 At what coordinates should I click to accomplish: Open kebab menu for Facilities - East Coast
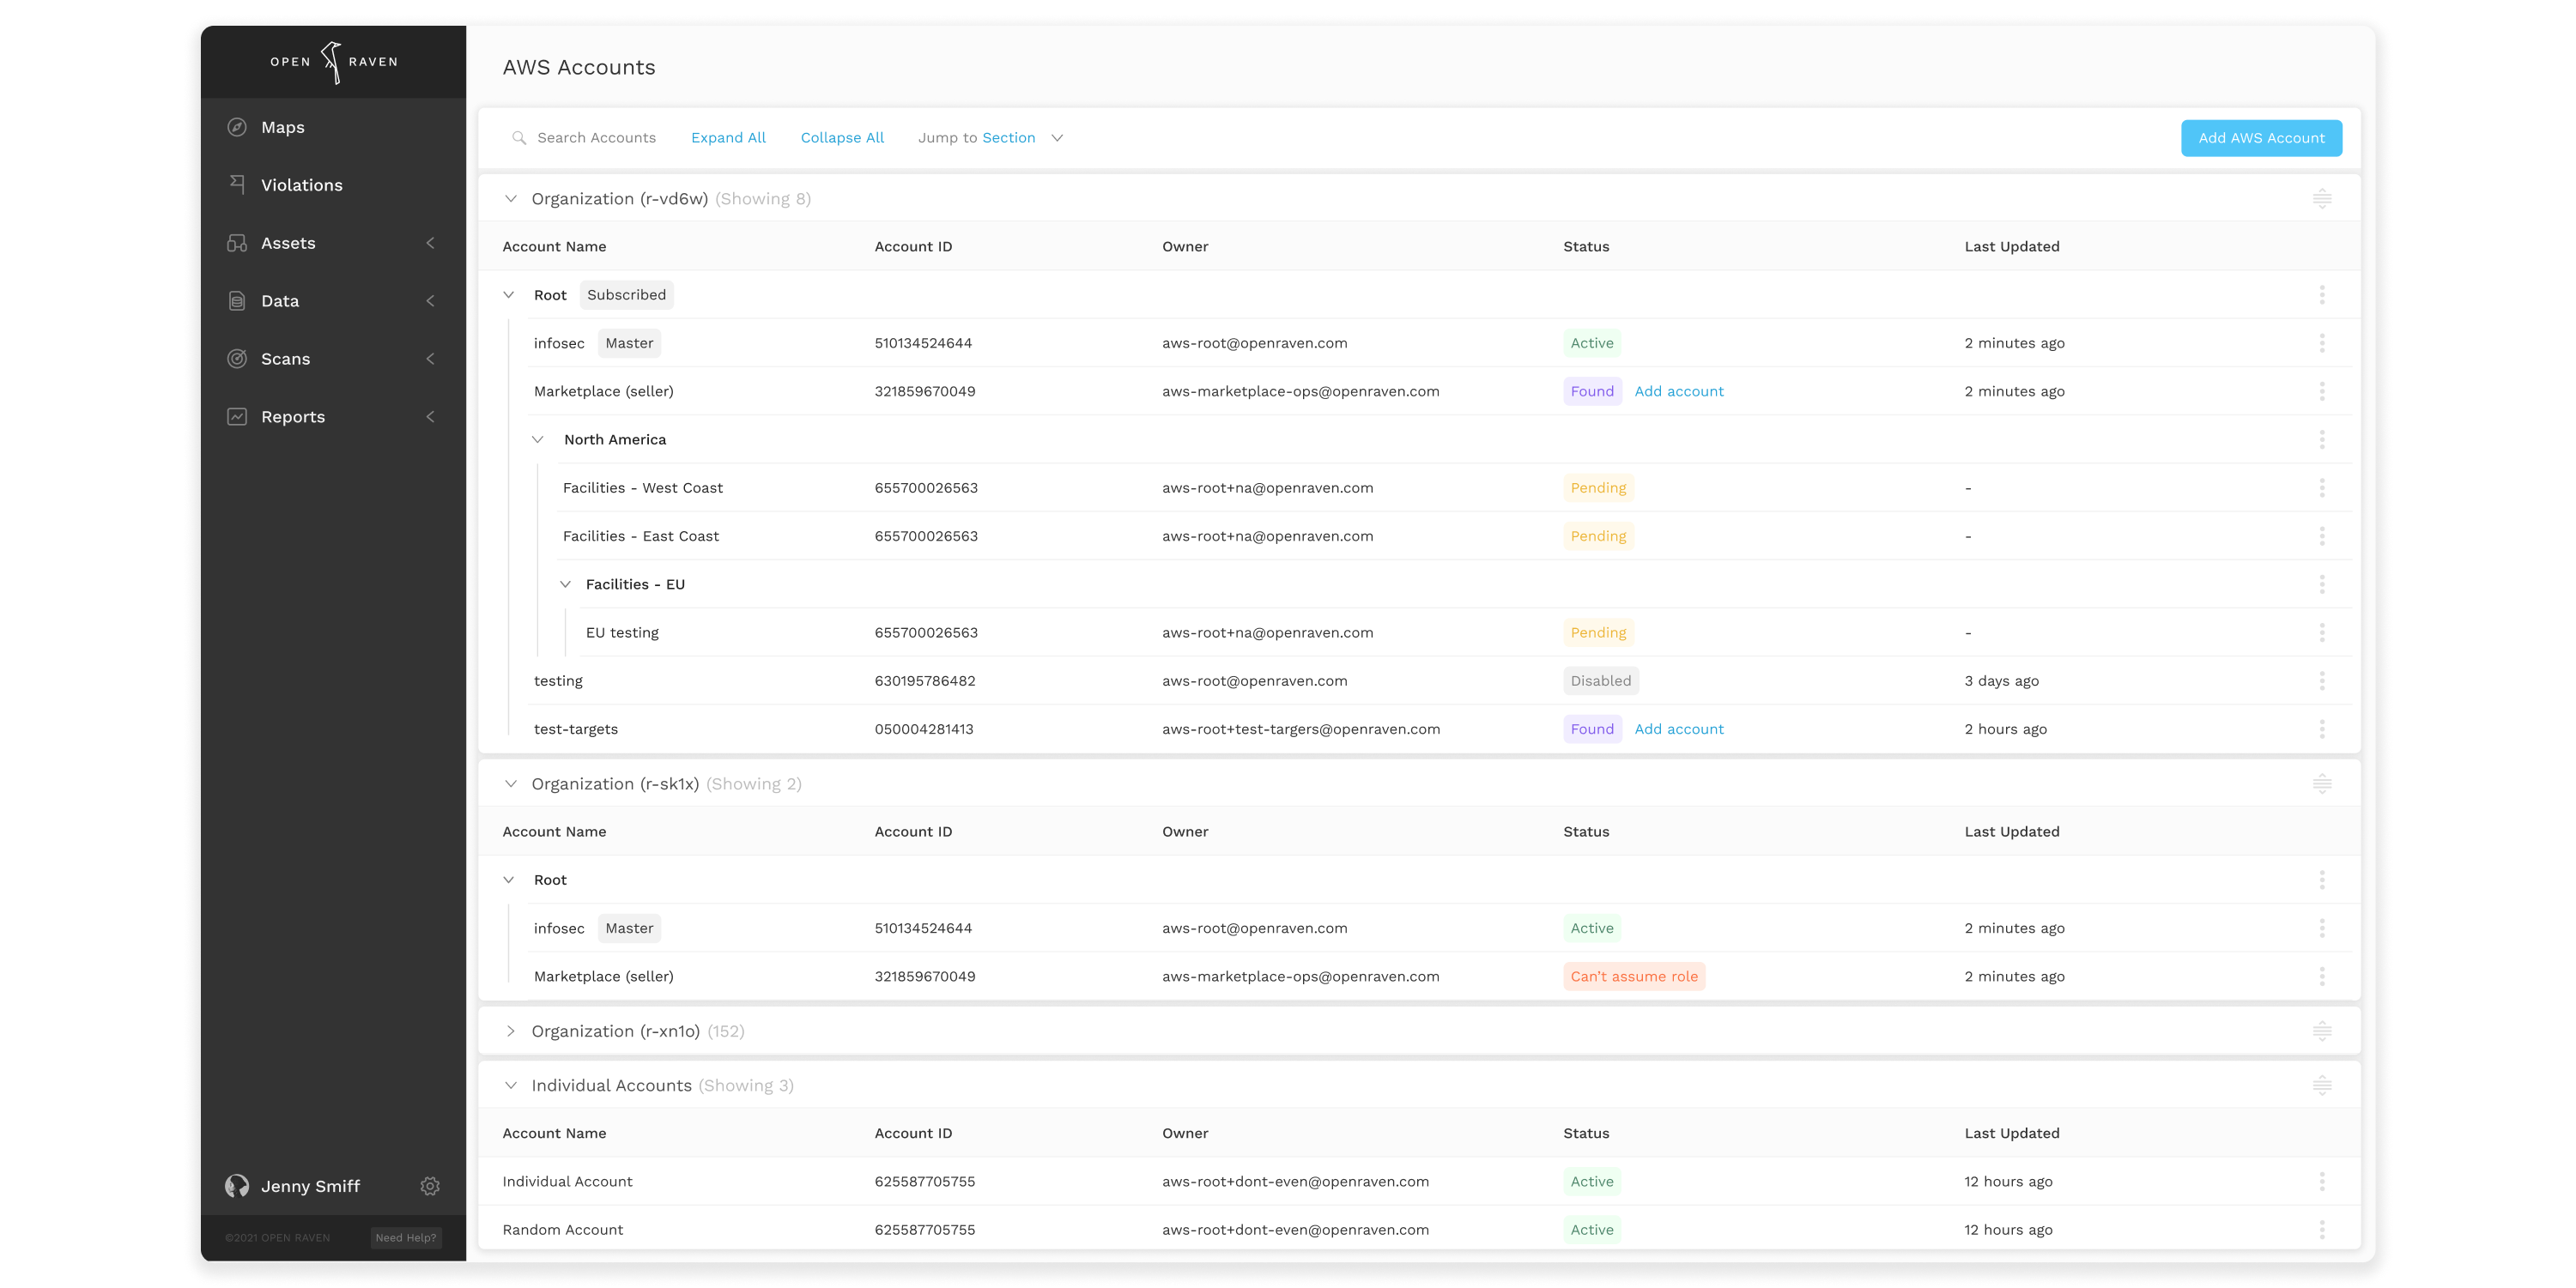tap(2322, 536)
